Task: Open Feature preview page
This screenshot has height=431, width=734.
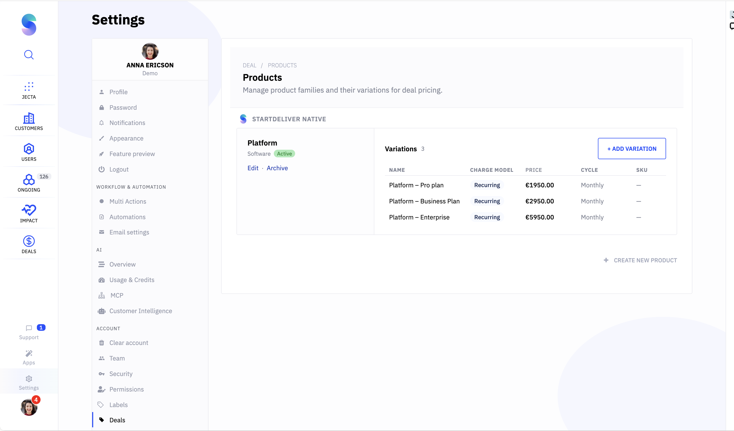Action: point(132,154)
